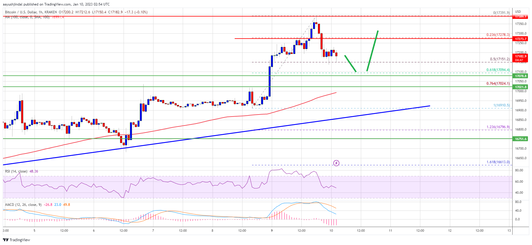
Task: Click the date label 13 on time axis
Action: tap(509, 231)
